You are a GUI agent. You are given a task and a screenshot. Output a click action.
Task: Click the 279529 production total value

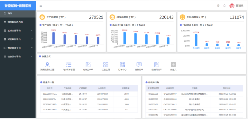[96, 17]
